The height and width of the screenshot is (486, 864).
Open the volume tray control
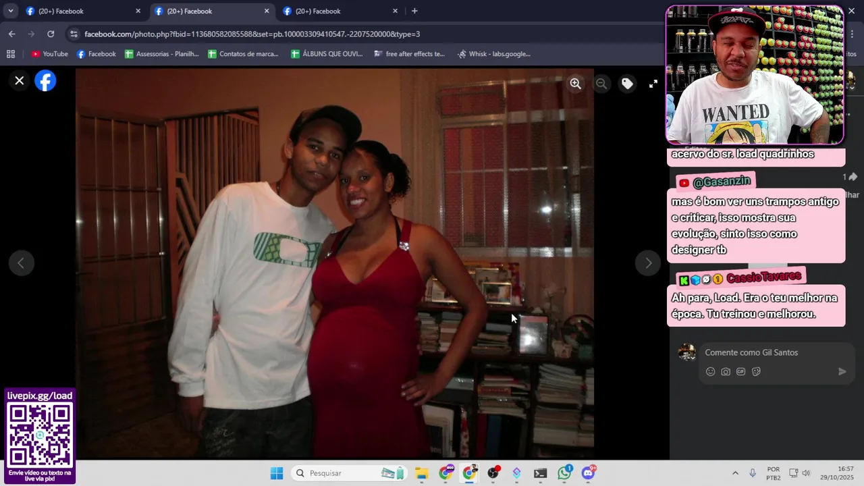pyautogui.click(x=806, y=473)
